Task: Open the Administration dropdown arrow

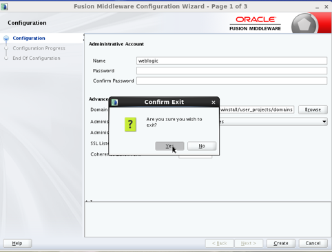Action: 324,121
